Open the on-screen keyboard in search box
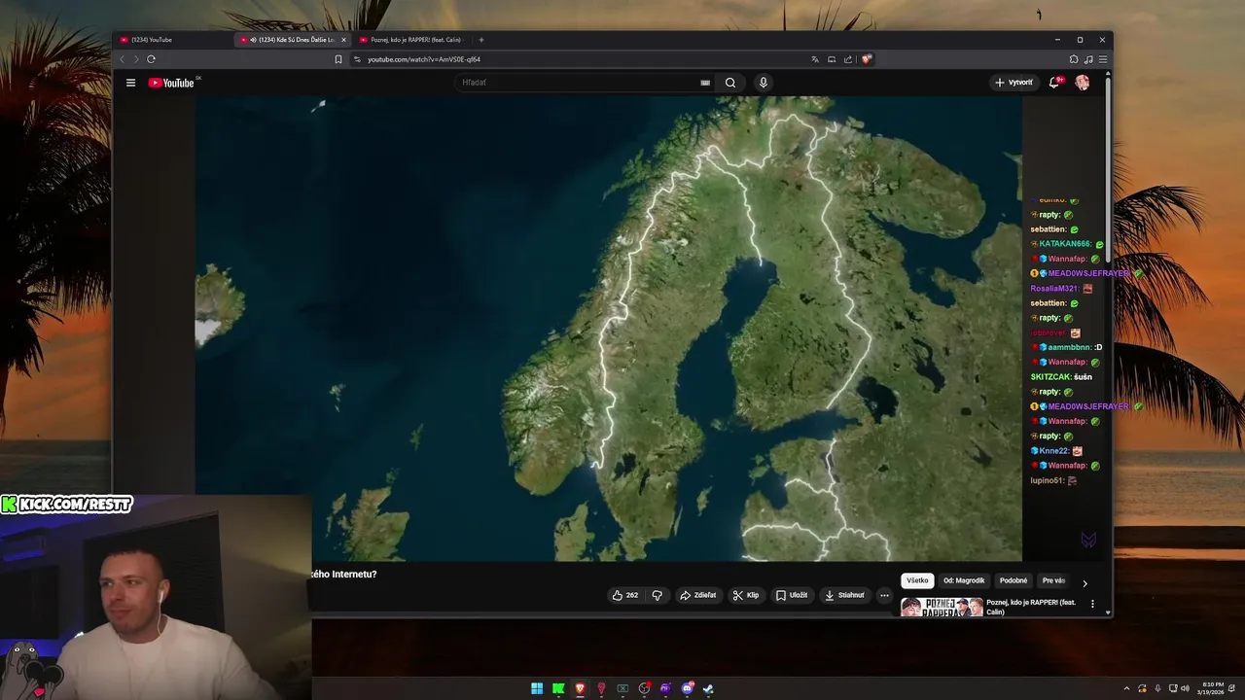1245x700 pixels. [x=705, y=83]
